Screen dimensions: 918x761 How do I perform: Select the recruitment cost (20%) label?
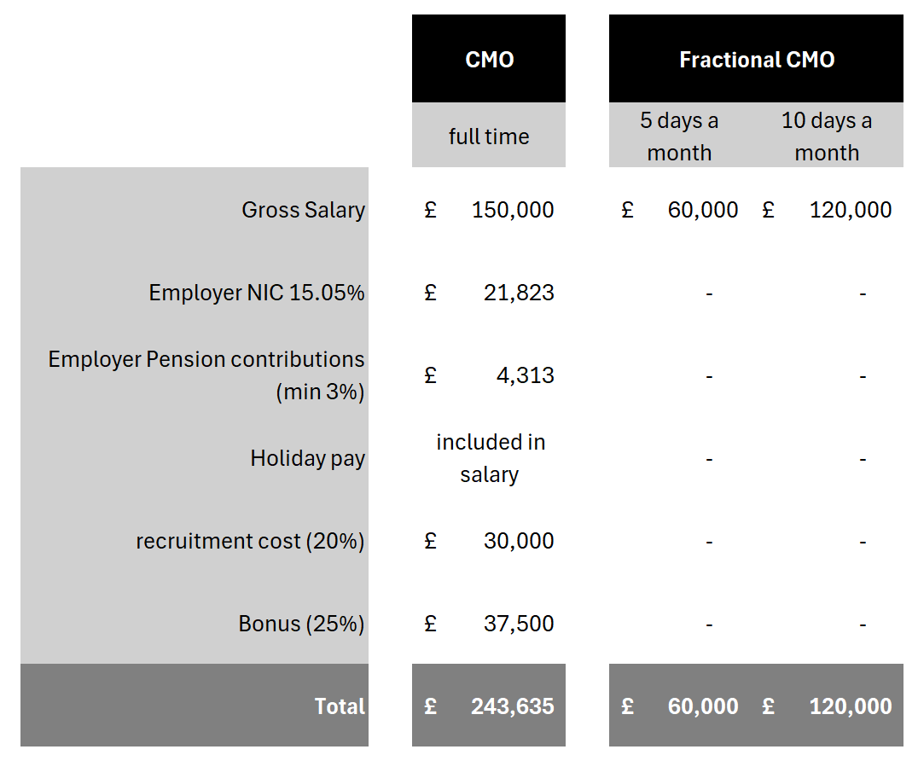point(250,541)
